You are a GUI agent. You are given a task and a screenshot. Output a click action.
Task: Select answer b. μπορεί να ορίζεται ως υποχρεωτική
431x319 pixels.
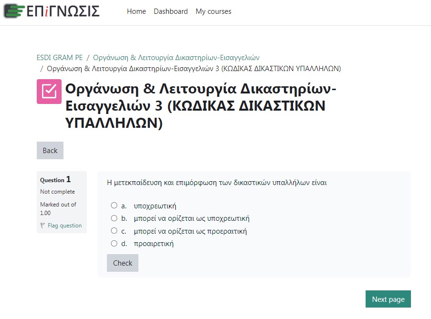pyautogui.click(x=114, y=218)
